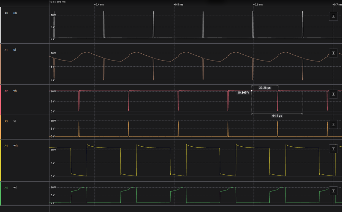342x212 pixels.
Task: Click the +0.4 ms time marker
Action: coord(99,4)
